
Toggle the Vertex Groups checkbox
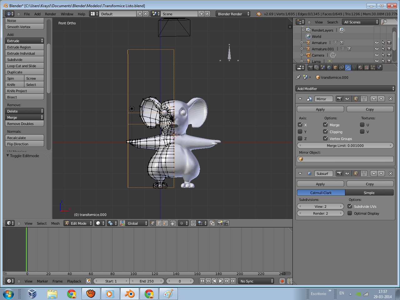pyautogui.click(x=326, y=138)
